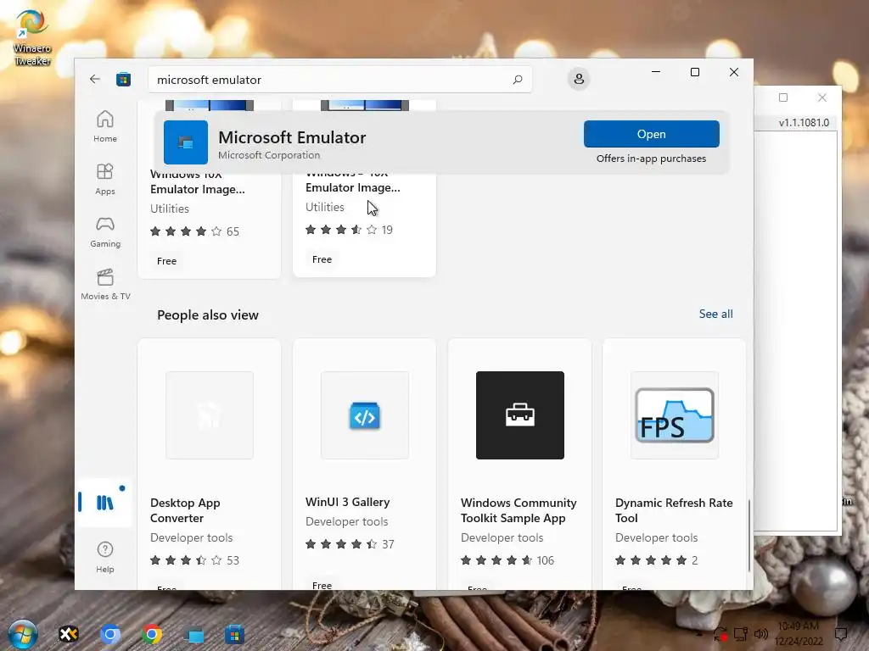Click the blue circular taskbar icon
This screenshot has width=869, height=651.
coord(110,634)
